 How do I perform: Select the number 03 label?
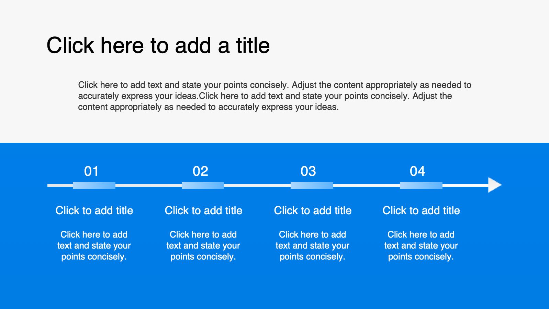point(308,171)
